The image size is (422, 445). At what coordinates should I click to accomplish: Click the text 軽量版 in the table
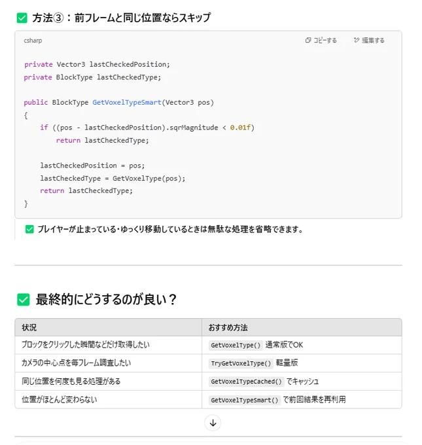(x=287, y=363)
